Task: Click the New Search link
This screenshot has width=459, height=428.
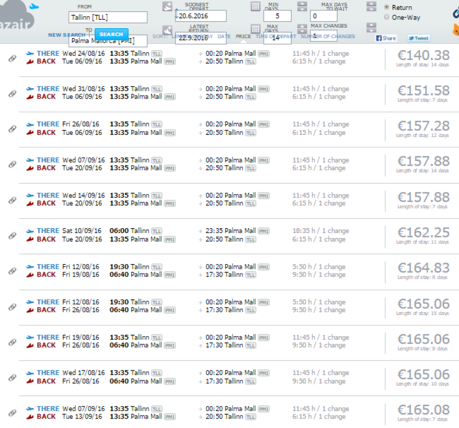Action: pyautogui.click(x=66, y=35)
